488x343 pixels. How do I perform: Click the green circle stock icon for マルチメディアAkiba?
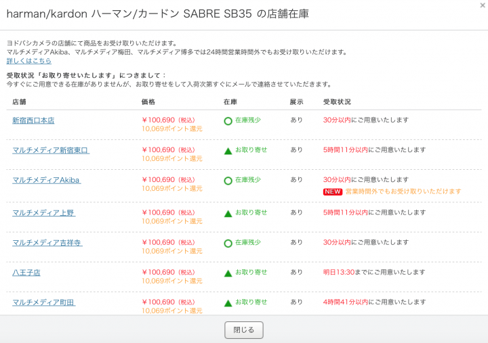(x=228, y=181)
